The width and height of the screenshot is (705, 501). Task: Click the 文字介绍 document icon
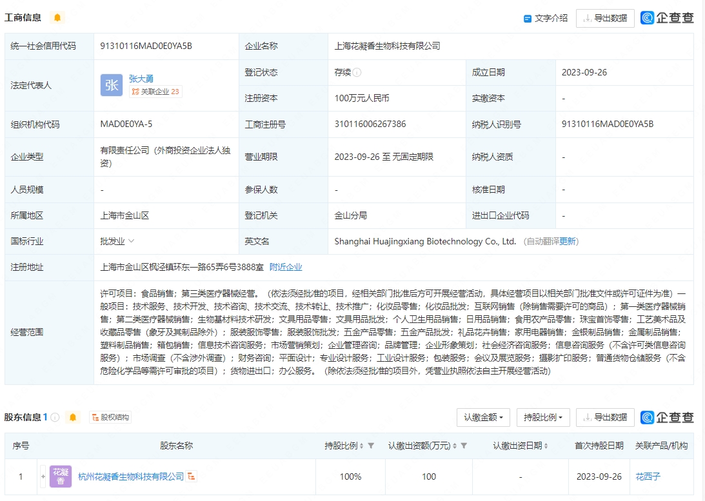[528, 19]
